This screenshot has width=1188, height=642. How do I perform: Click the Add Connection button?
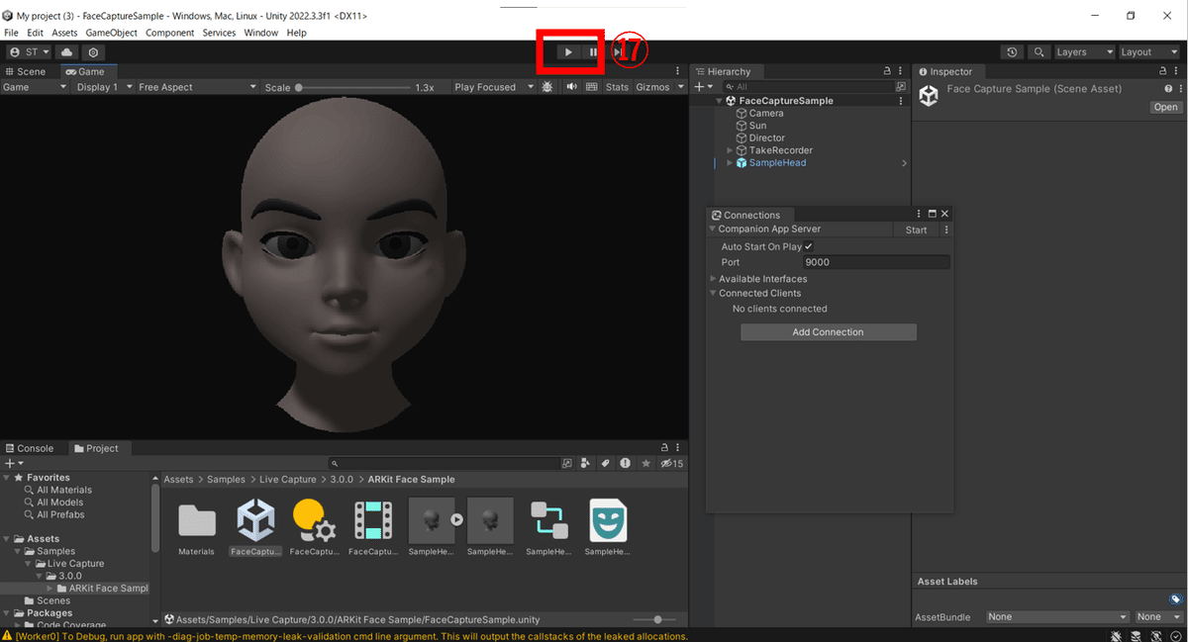tap(828, 331)
